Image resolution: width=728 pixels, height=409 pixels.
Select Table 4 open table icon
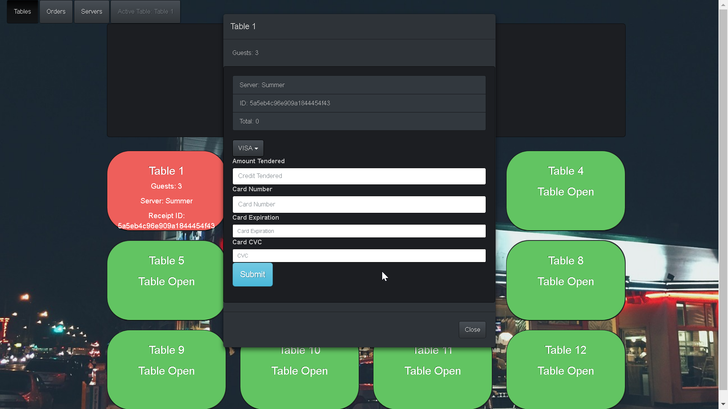tap(565, 190)
